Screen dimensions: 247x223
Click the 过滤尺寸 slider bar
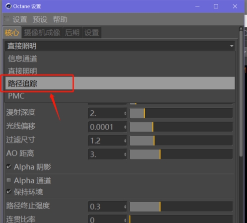[x=181, y=141]
